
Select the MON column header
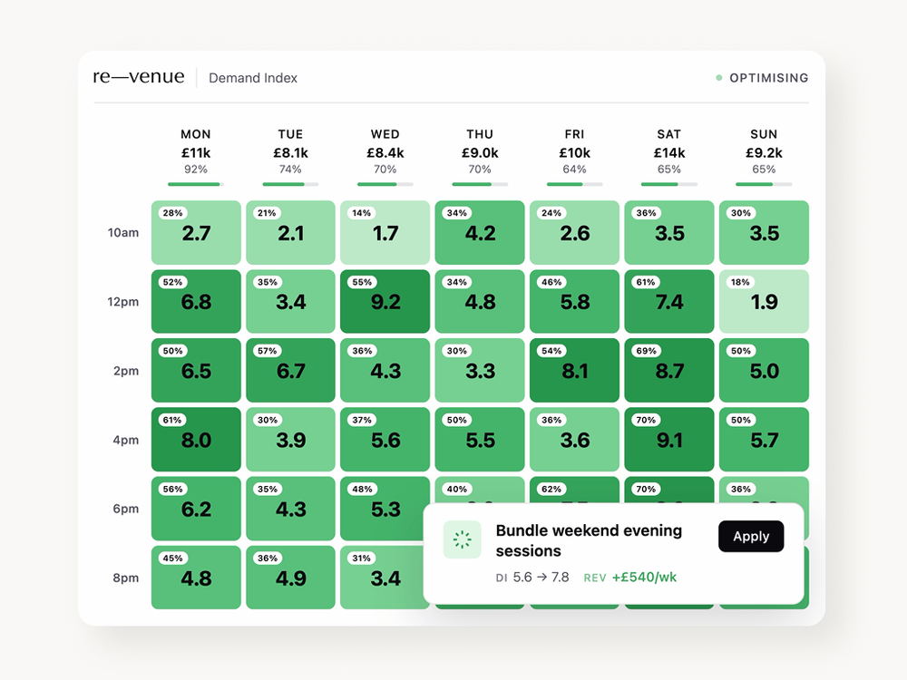click(196, 134)
